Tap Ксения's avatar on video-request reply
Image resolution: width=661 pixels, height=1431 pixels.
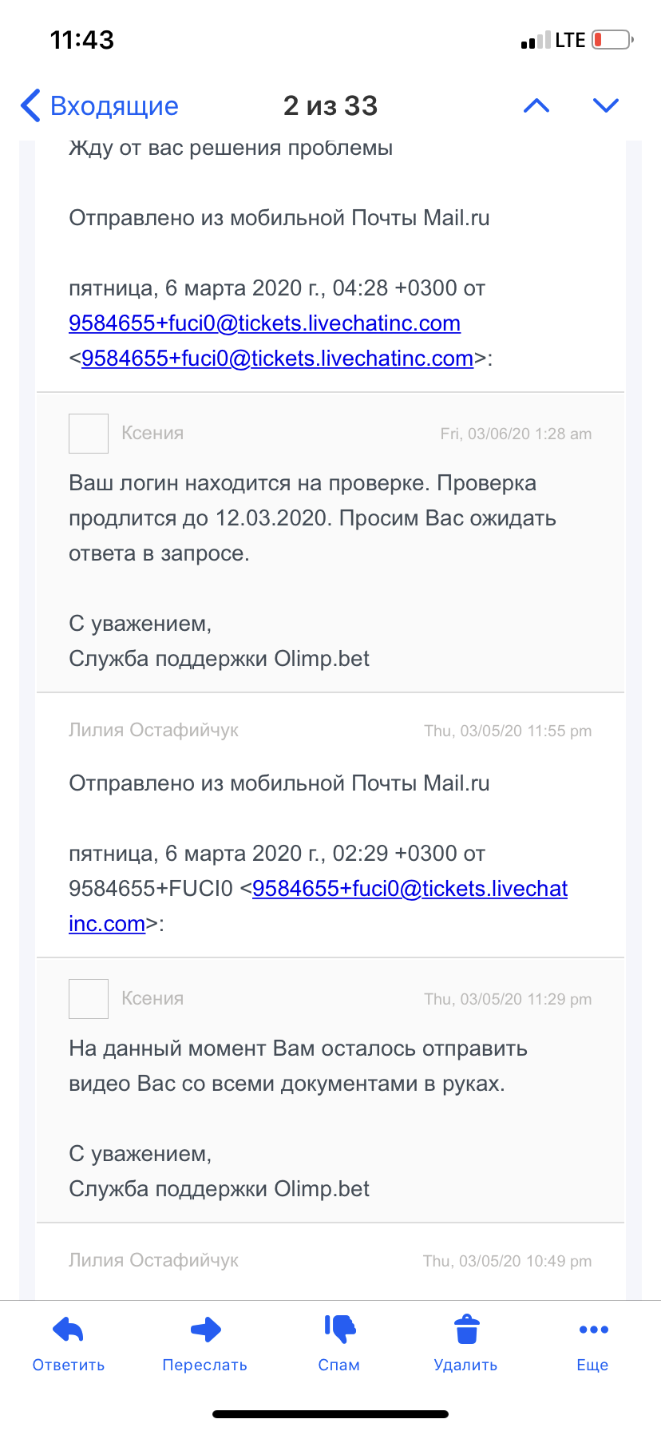[89, 999]
